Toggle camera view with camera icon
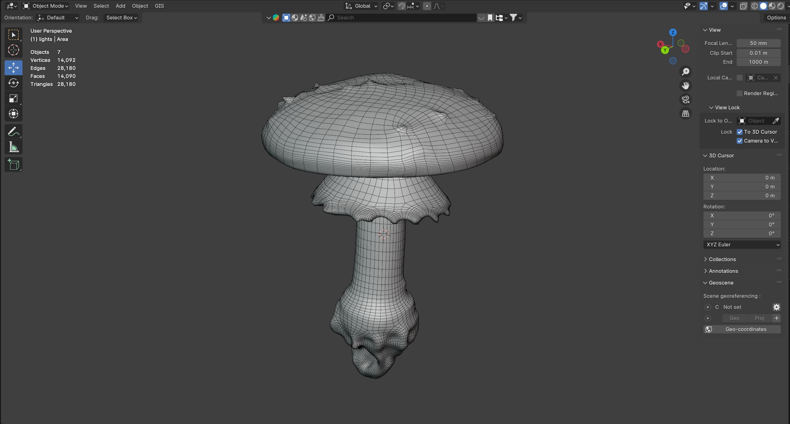The width and height of the screenshot is (790, 424). tap(686, 99)
